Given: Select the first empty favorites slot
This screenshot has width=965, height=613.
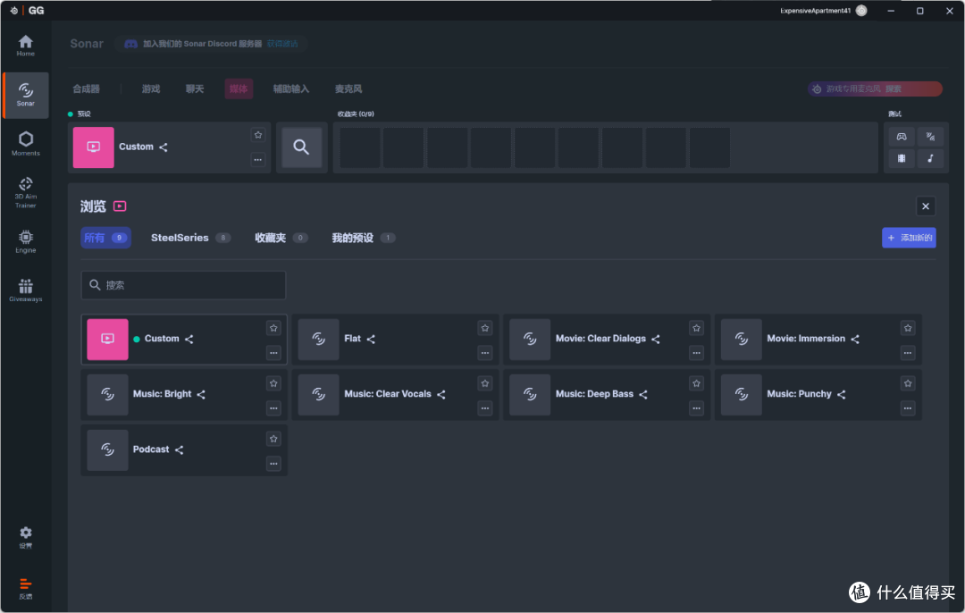Looking at the screenshot, I should pos(360,147).
